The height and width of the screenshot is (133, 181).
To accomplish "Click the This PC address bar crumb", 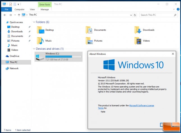I will 33,15.
